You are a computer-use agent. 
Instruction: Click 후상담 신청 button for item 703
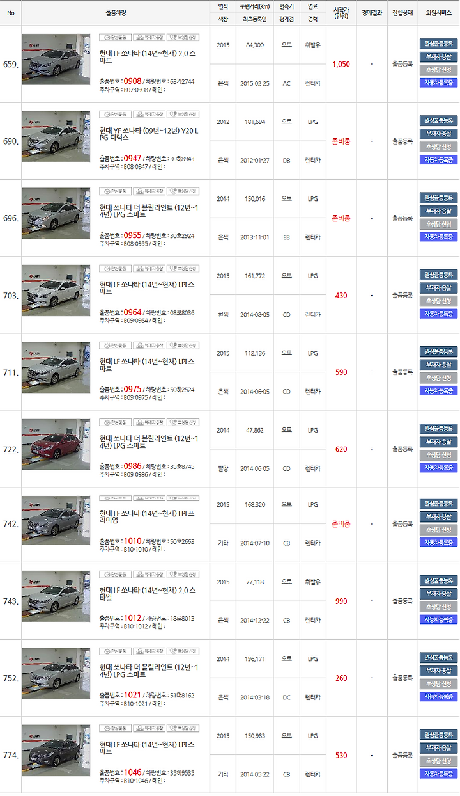438,301
